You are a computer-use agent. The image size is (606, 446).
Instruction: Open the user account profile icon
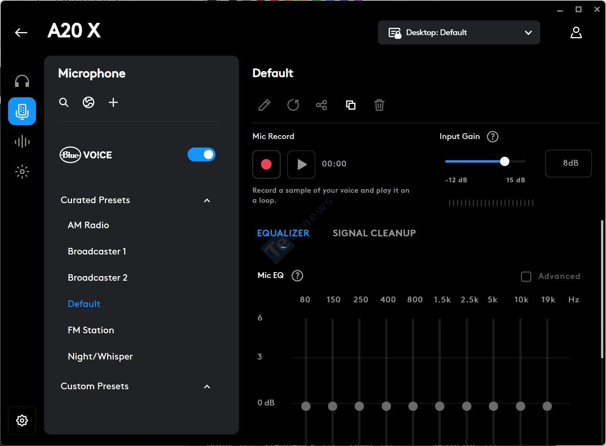[576, 32]
